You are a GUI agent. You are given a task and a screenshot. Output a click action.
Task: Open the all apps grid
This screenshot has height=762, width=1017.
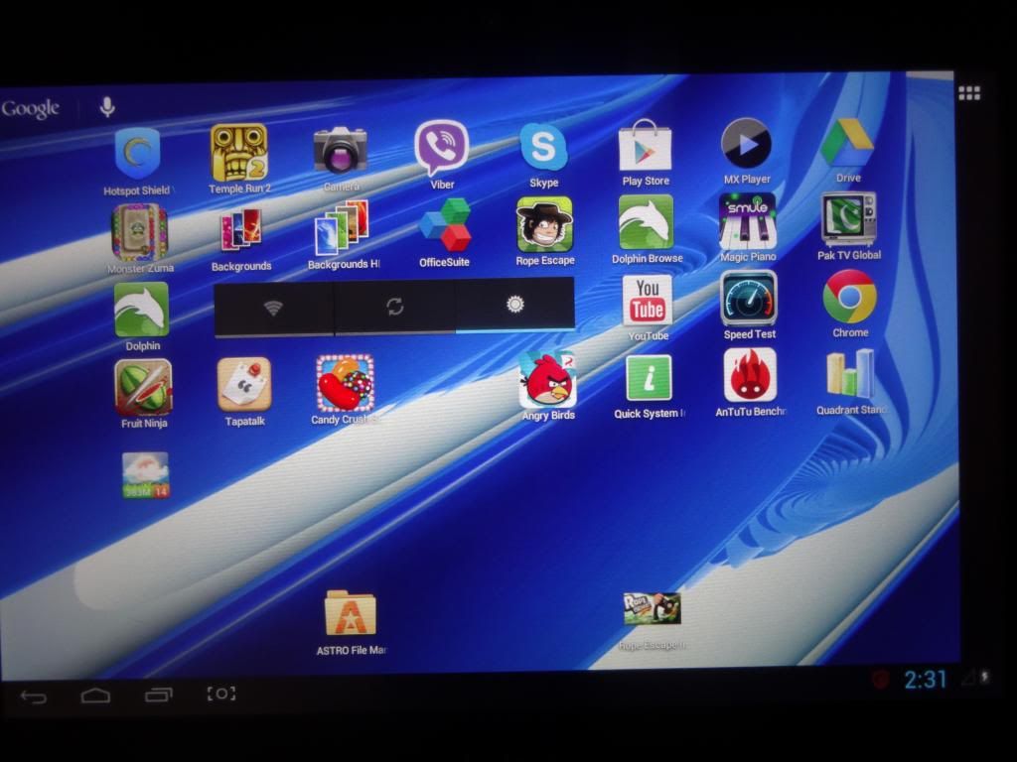pos(969,93)
